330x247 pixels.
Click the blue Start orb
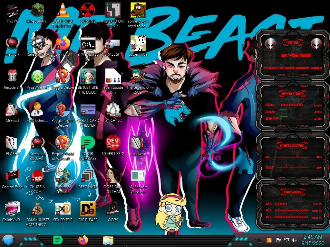[x=8, y=240]
